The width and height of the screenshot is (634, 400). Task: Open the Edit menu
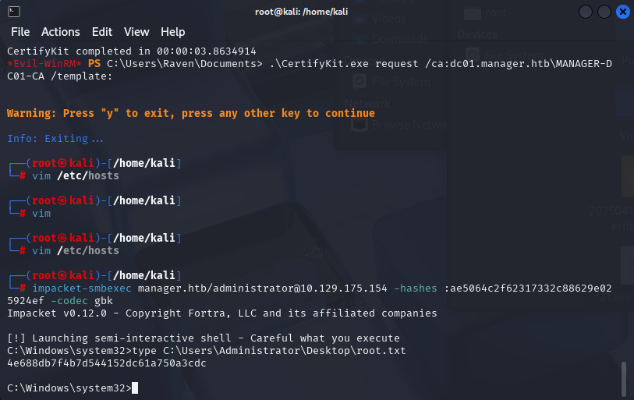[x=102, y=32]
